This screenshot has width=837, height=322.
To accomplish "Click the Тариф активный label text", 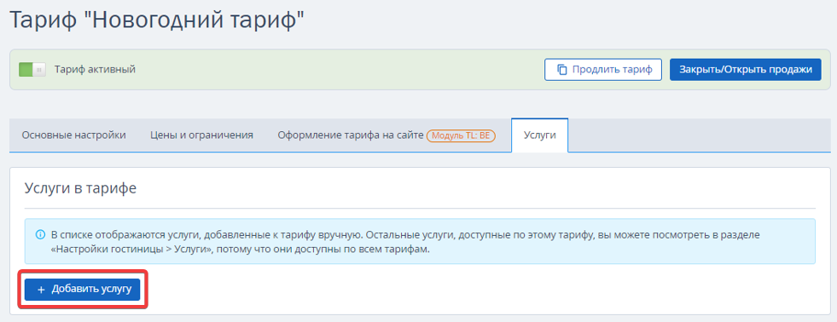I will (95, 69).
